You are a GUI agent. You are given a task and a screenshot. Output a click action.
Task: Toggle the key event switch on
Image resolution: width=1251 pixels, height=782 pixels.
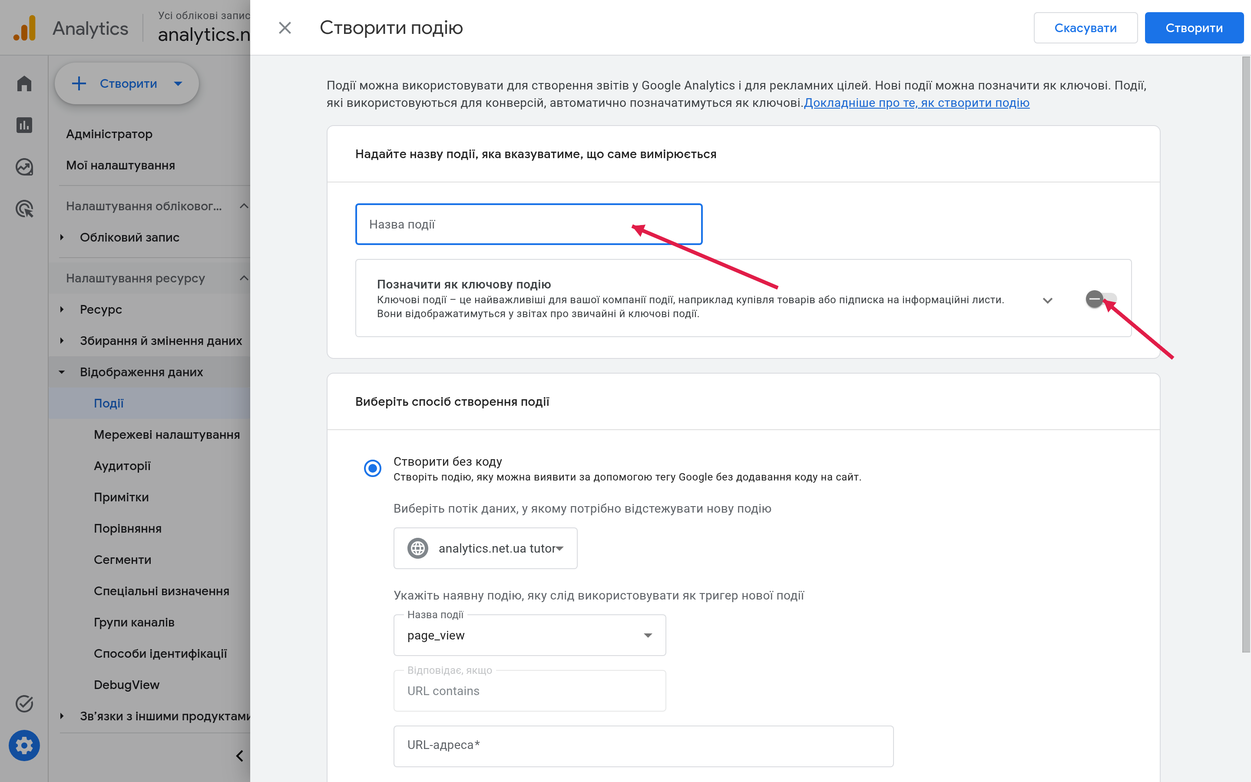(x=1101, y=299)
